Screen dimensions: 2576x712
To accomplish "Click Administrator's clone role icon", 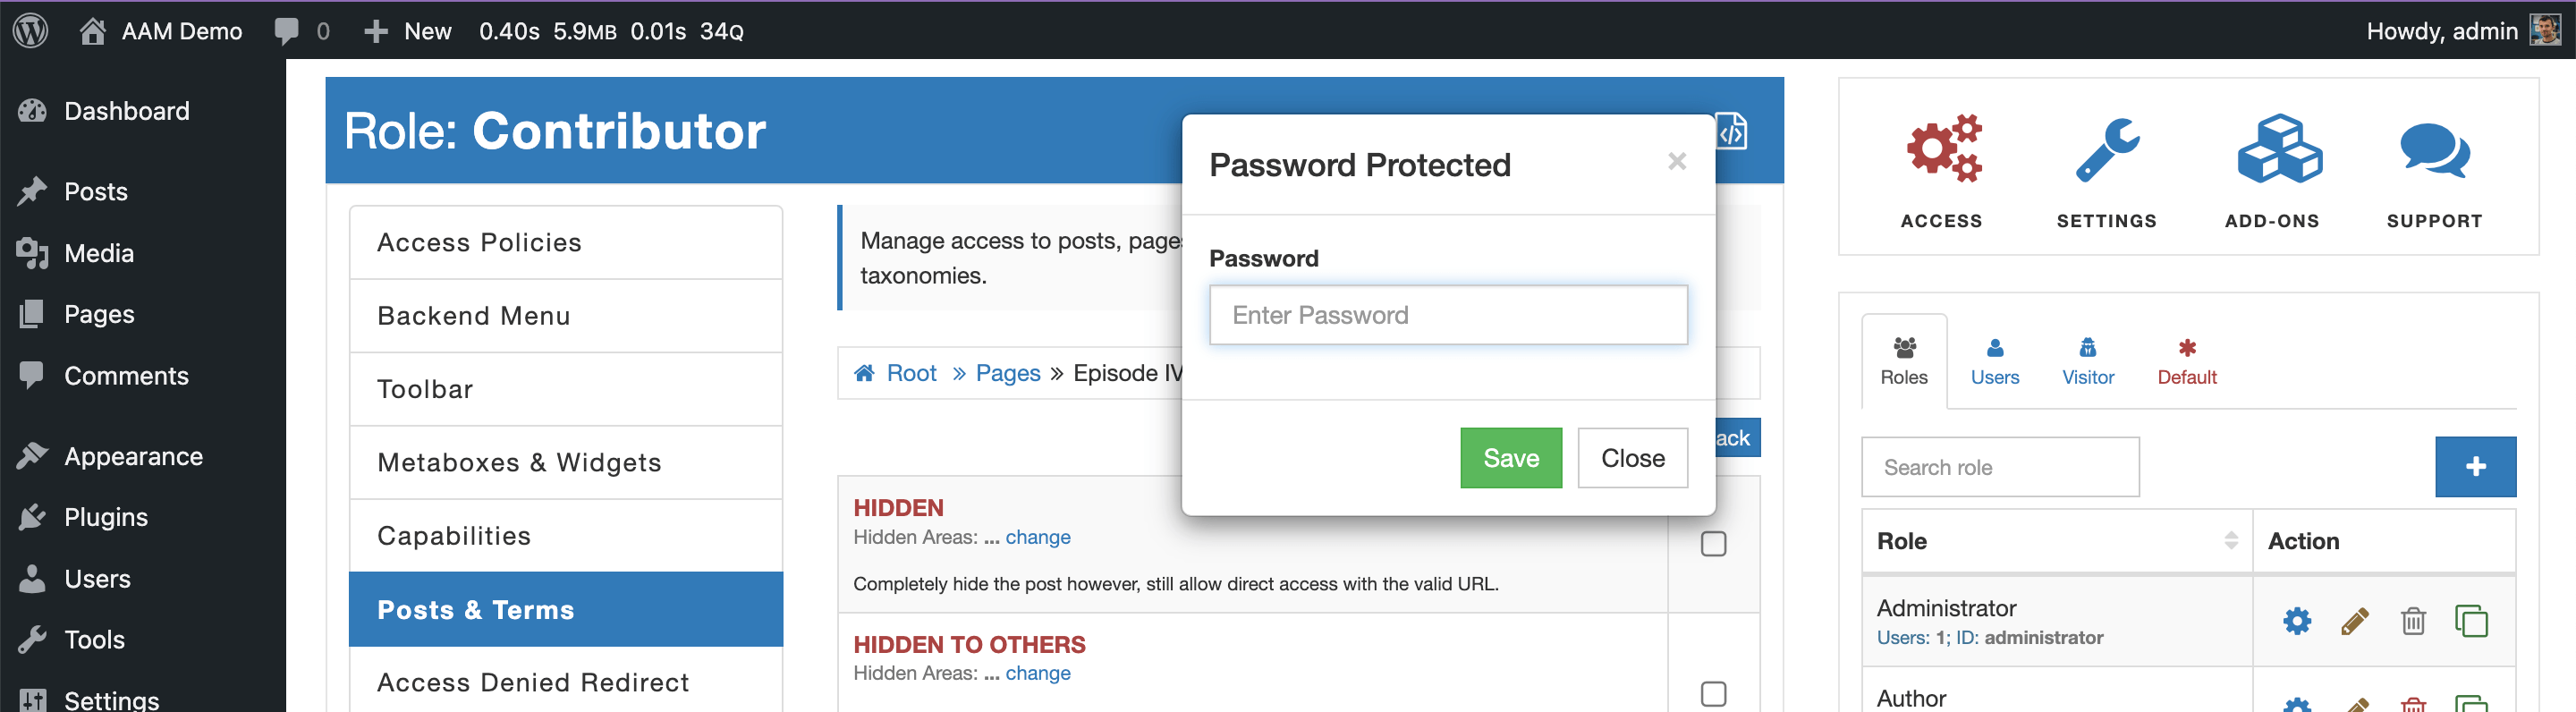I will pos(2471,621).
